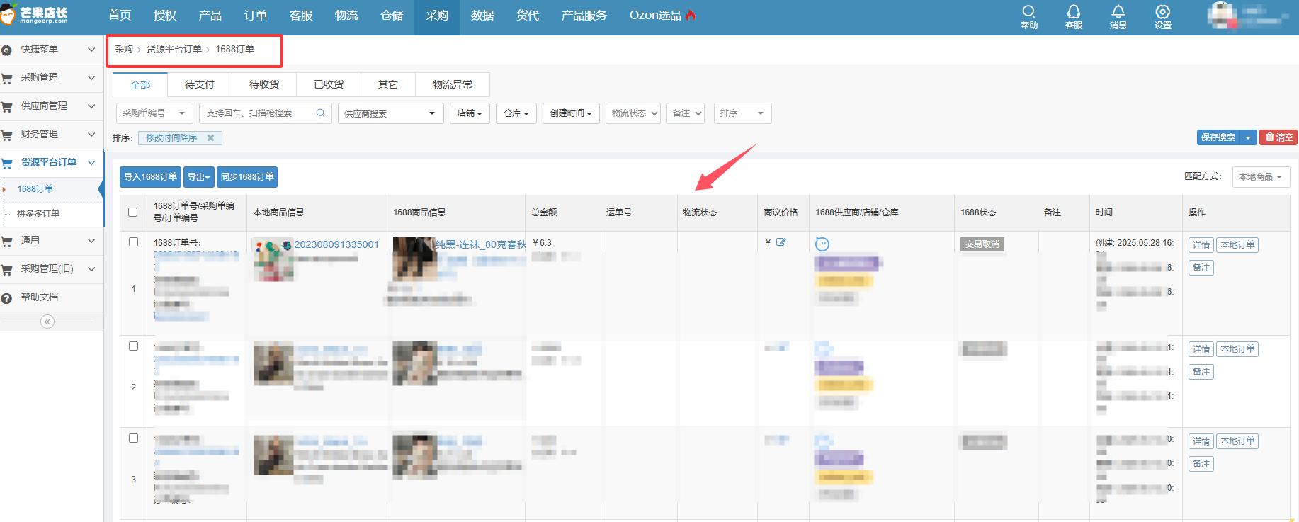This screenshot has width=1299, height=522.
Task: Switch to the 其它 tab
Action: [387, 84]
